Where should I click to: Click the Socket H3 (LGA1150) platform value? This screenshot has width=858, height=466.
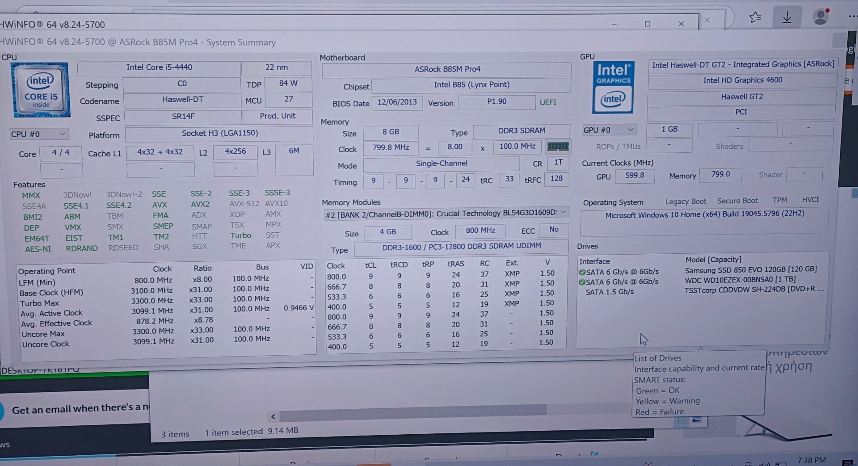219,133
